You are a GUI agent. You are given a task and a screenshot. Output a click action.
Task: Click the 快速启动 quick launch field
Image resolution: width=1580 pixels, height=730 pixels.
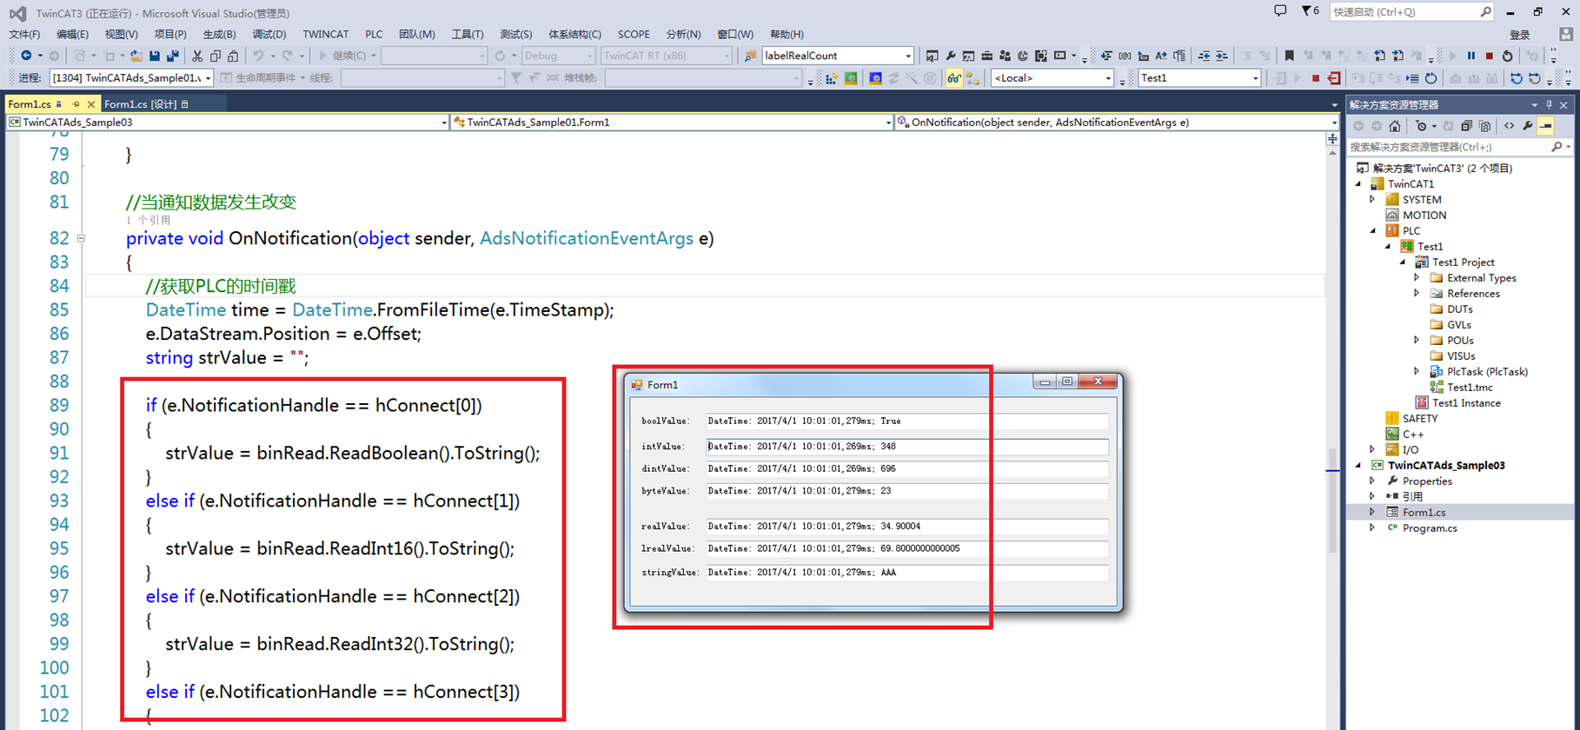1411,11
